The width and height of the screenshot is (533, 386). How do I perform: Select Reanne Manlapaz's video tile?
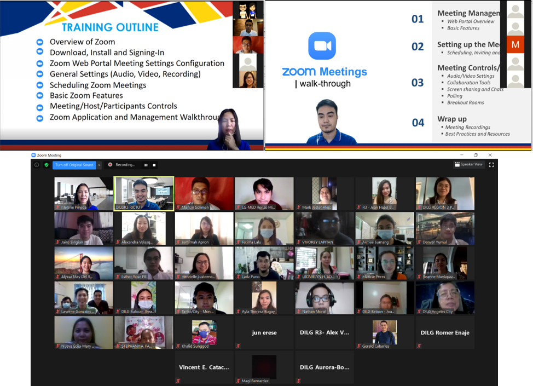[445, 263]
